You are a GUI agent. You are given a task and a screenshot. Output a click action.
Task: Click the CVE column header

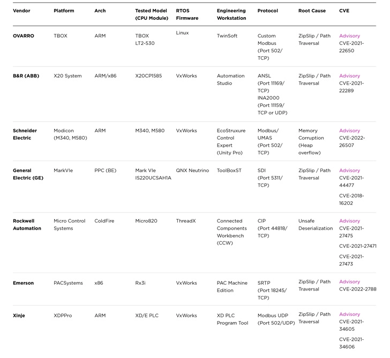[x=344, y=11]
